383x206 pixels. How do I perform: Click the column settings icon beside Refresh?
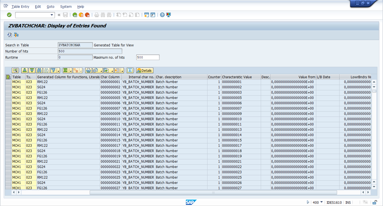[x=16, y=35]
